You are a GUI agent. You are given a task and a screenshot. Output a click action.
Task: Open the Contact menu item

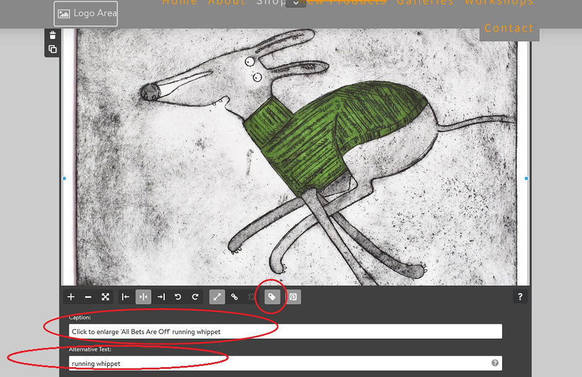pos(509,28)
